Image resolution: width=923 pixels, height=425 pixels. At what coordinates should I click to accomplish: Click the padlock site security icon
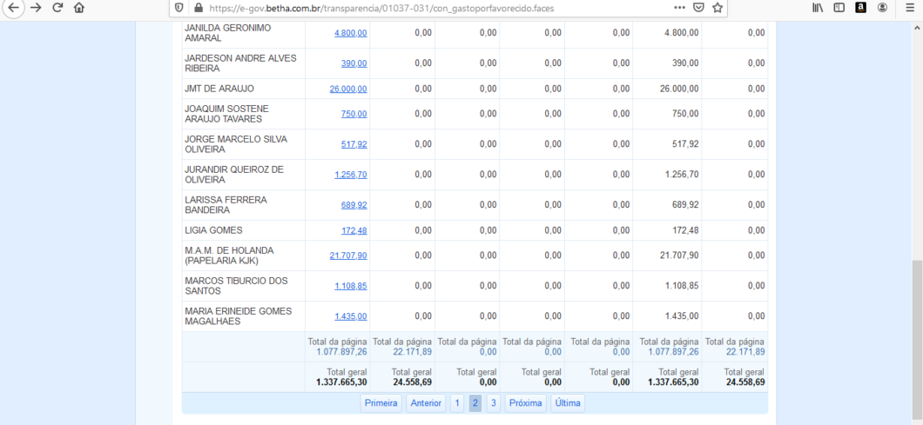click(198, 8)
